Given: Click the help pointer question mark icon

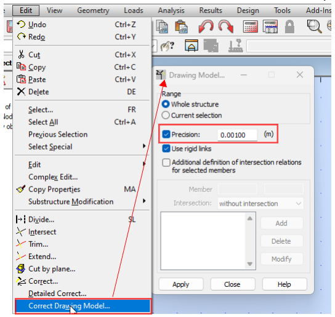Looking at the screenshot, I should (x=167, y=46).
